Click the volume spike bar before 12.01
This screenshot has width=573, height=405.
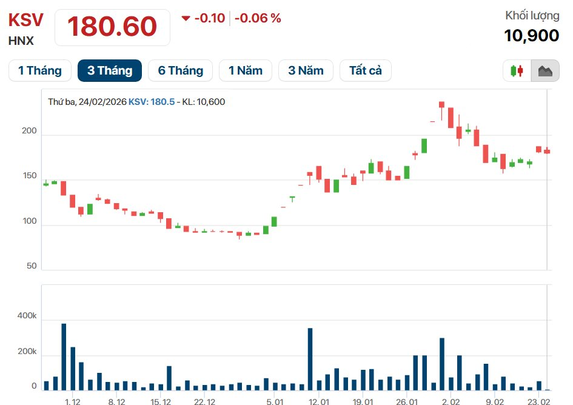click(x=310, y=359)
